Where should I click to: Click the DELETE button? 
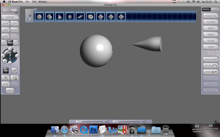(15, 30)
